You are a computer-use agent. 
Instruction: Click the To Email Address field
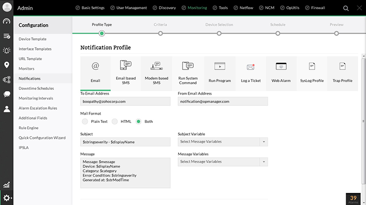pos(125,102)
